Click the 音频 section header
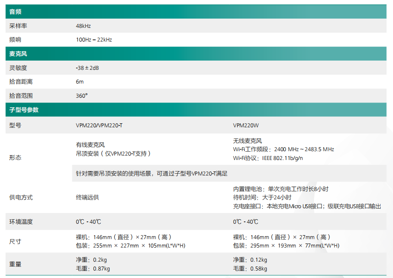The height and width of the screenshot is (278, 393). [196, 11]
